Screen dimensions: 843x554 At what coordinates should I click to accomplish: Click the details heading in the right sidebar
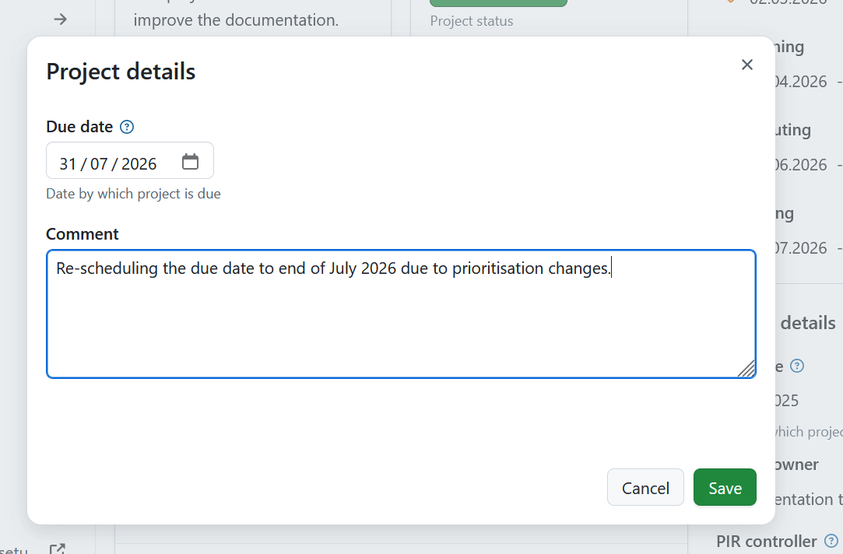pyautogui.click(x=810, y=322)
